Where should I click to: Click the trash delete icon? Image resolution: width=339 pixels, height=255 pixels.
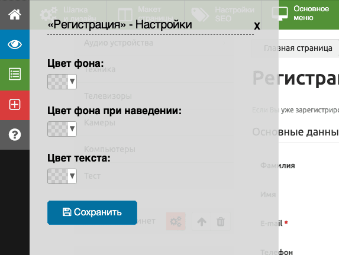221,221
